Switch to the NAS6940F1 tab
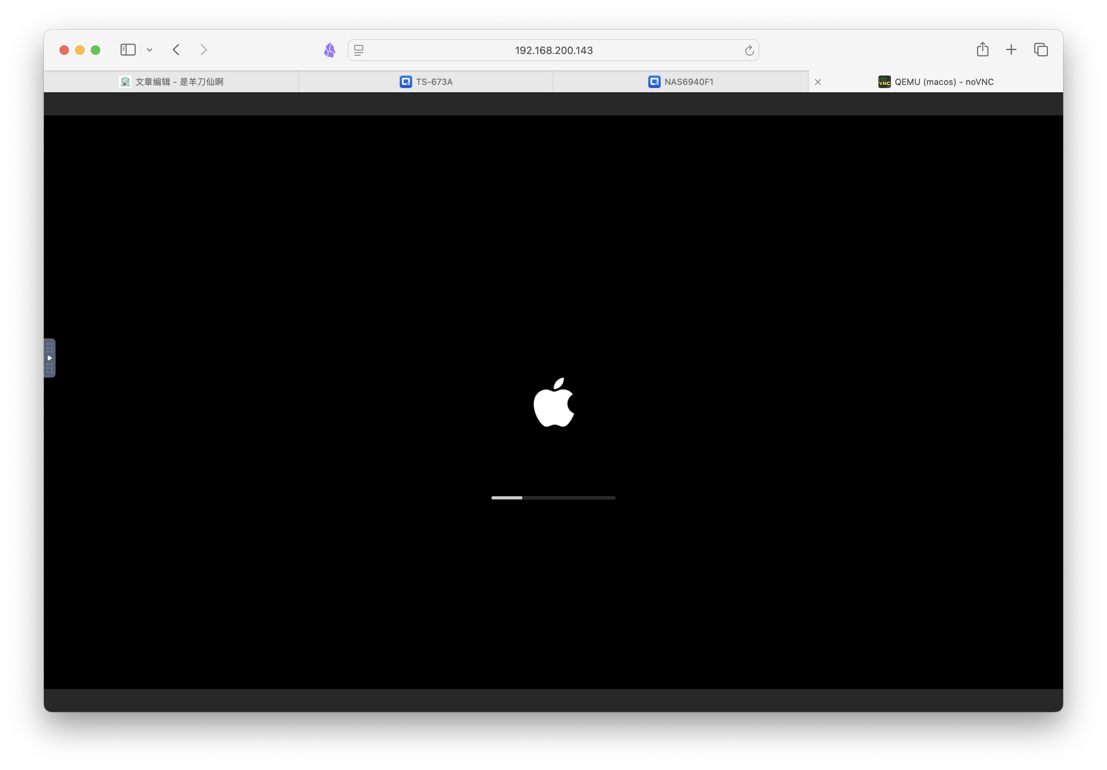The width and height of the screenshot is (1107, 770). 681,82
